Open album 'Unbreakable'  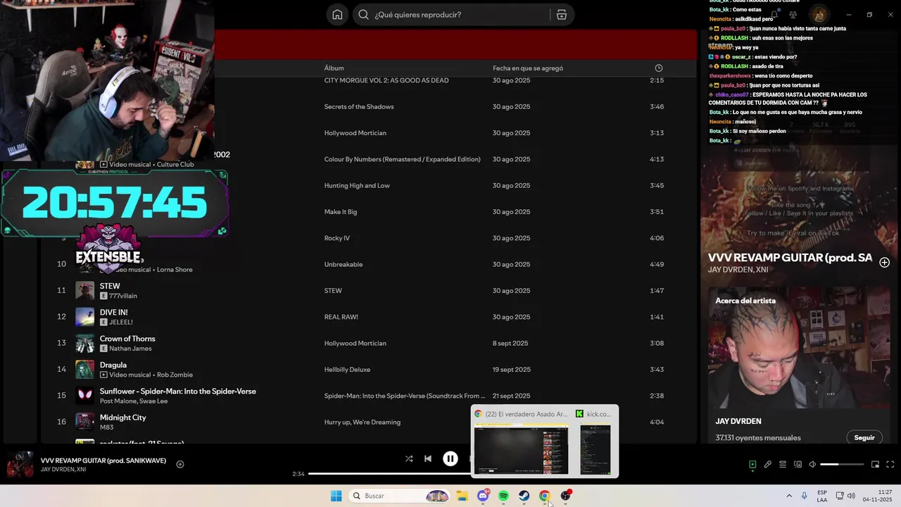(x=344, y=265)
